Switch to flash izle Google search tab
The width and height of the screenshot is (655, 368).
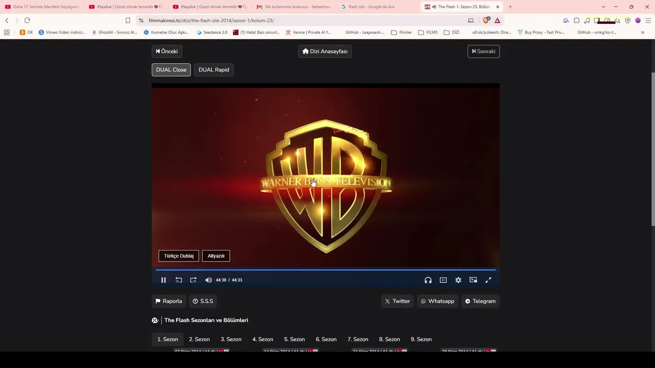coord(378,7)
